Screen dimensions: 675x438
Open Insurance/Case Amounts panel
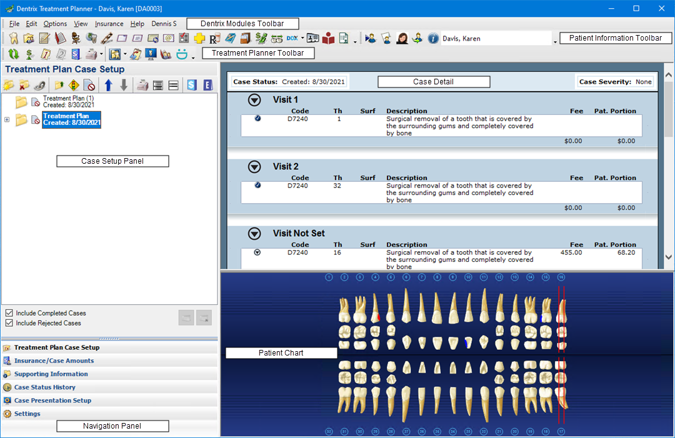click(54, 361)
